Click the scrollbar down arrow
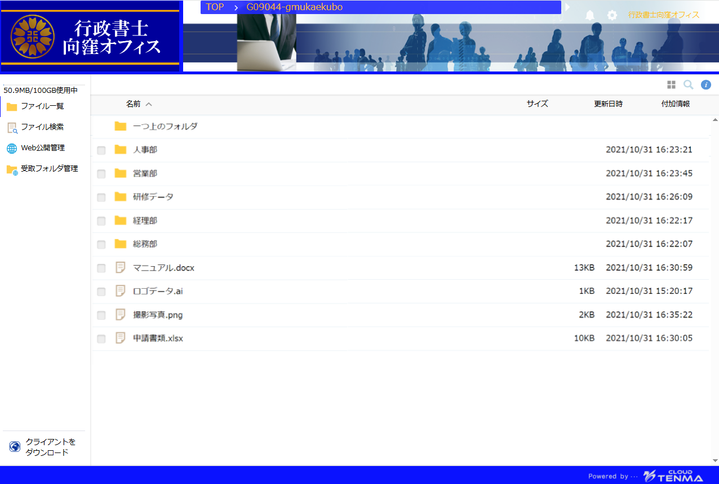This screenshot has height=484, width=719. click(715, 460)
